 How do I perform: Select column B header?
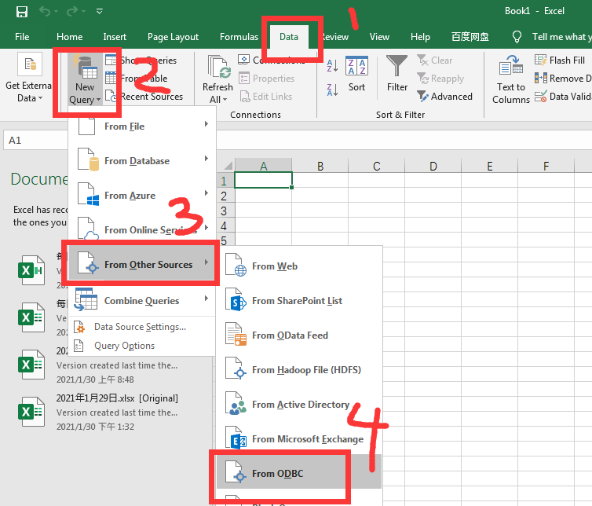tap(320, 166)
